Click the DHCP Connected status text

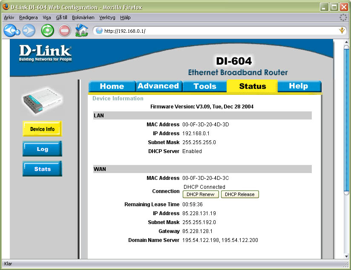[x=204, y=187]
